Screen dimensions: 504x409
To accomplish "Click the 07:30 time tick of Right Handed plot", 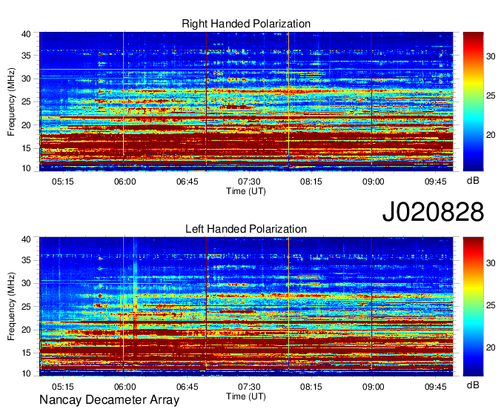I will [x=249, y=182].
